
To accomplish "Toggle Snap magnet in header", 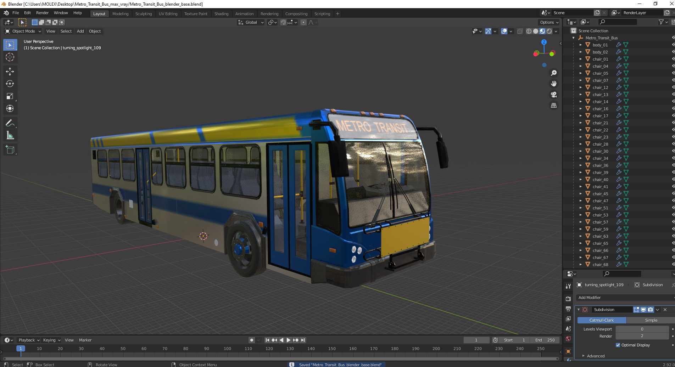I will click(x=283, y=22).
